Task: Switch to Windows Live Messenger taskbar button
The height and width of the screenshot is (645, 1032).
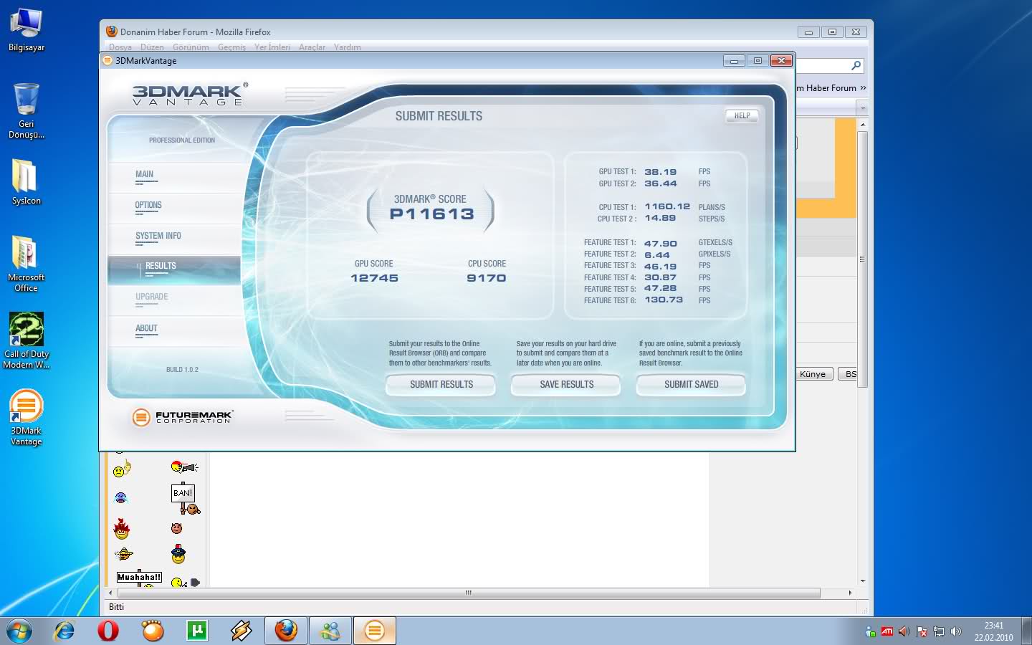Action: click(x=330, y=631)
